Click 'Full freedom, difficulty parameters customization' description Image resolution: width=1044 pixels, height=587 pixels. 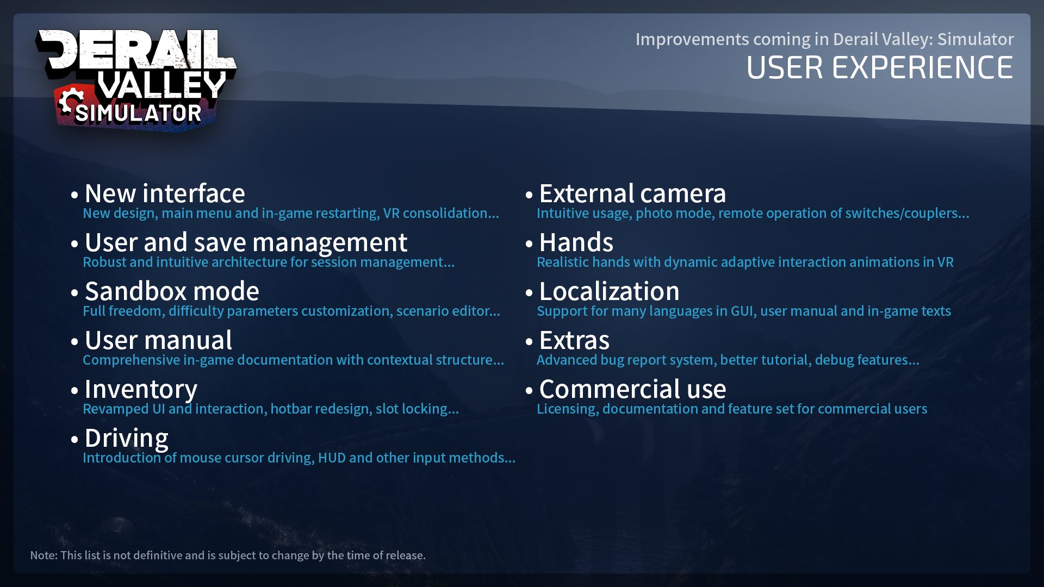(291, 311)
